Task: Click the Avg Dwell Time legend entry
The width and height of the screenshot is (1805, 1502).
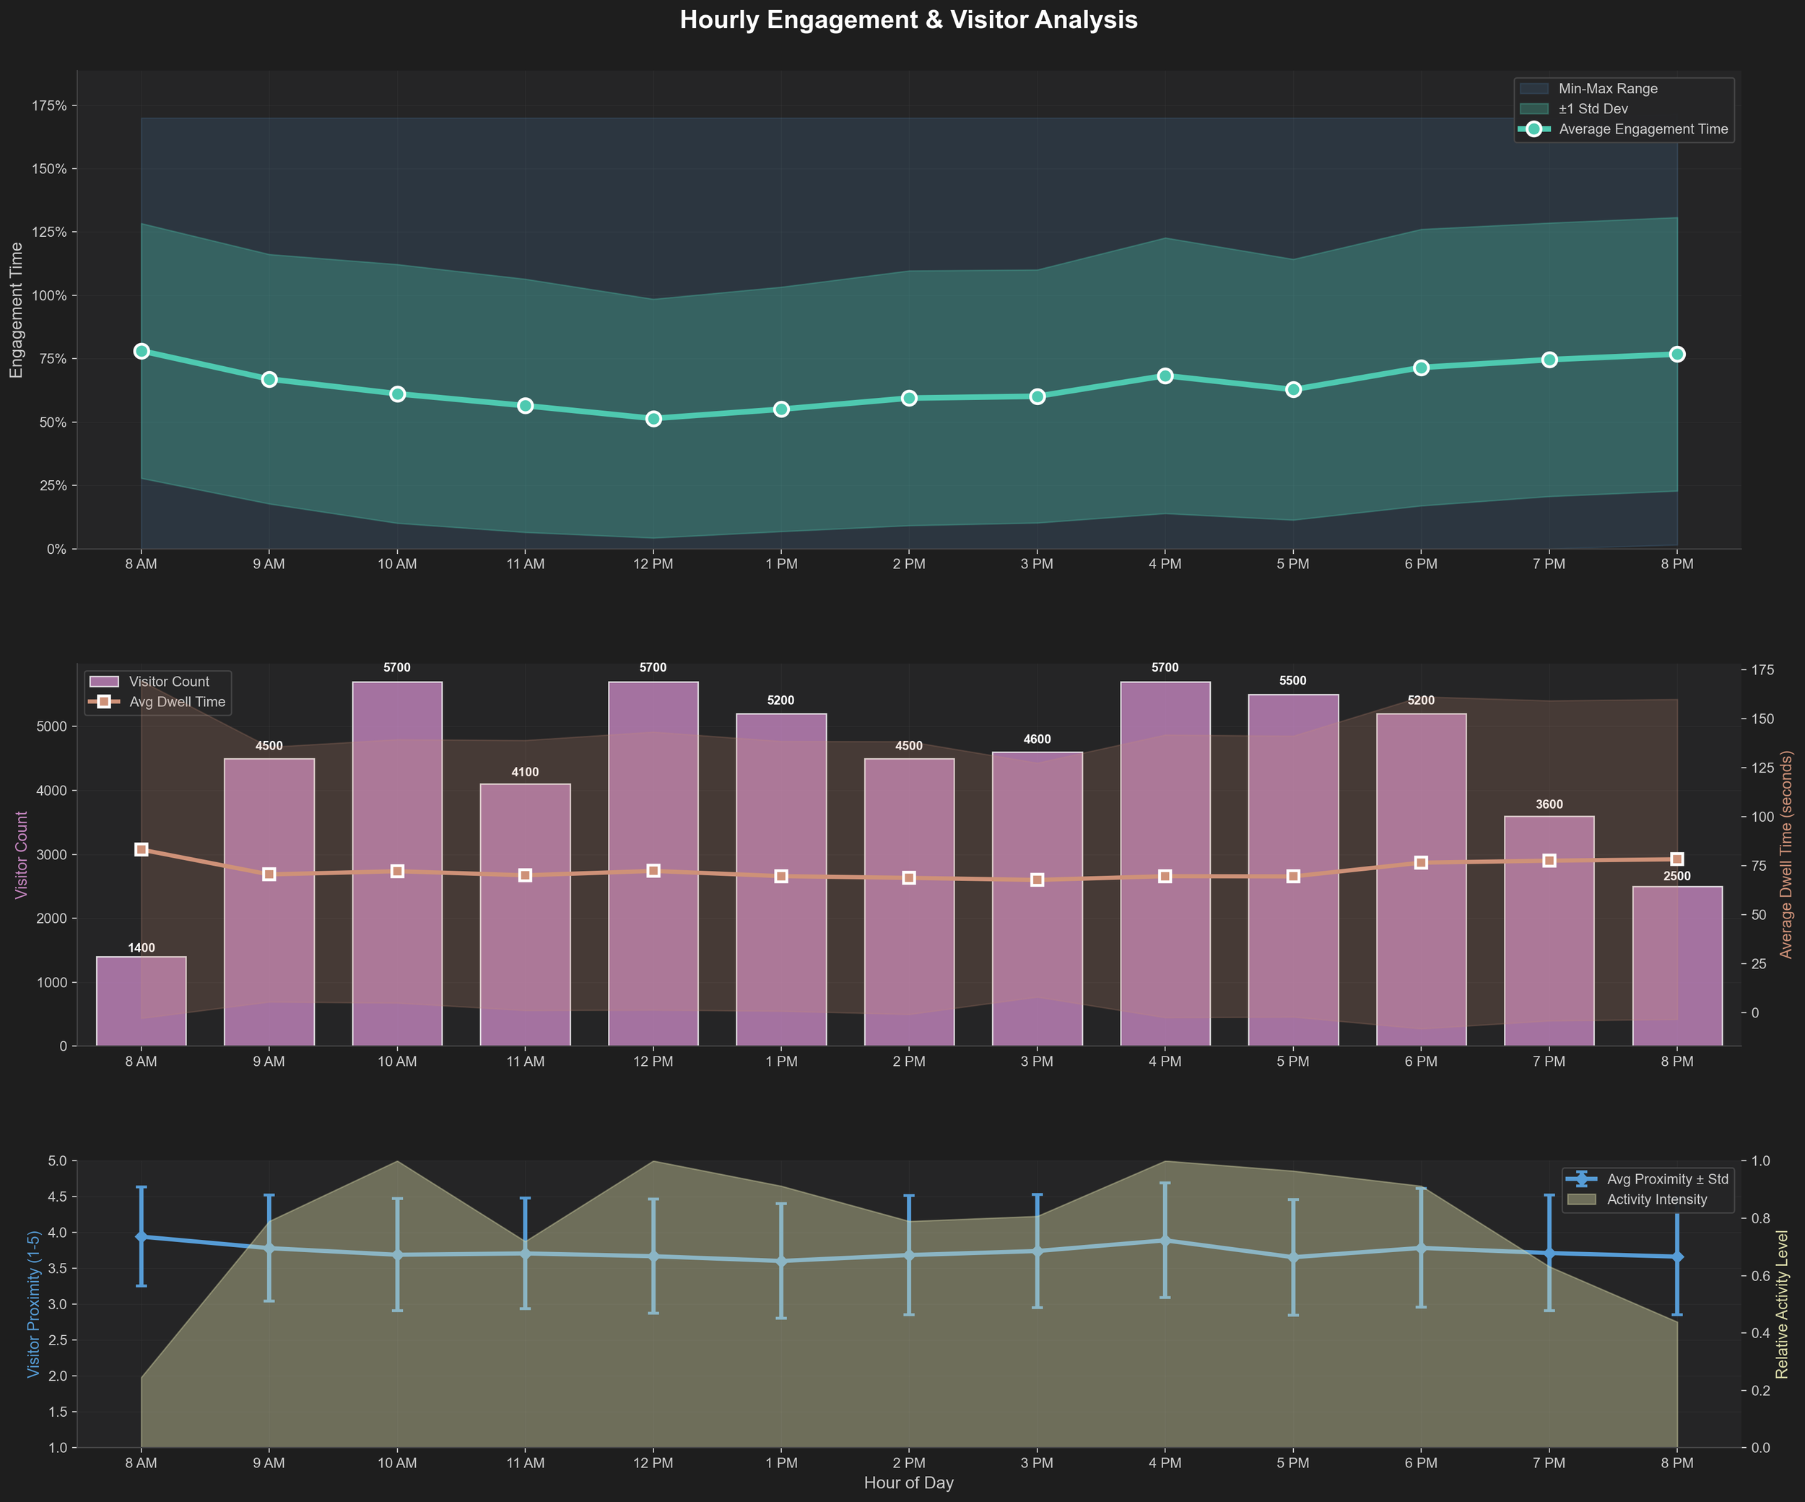Action: click(176, 702)
